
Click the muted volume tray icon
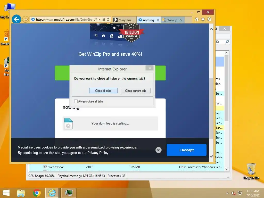point(234,193)
